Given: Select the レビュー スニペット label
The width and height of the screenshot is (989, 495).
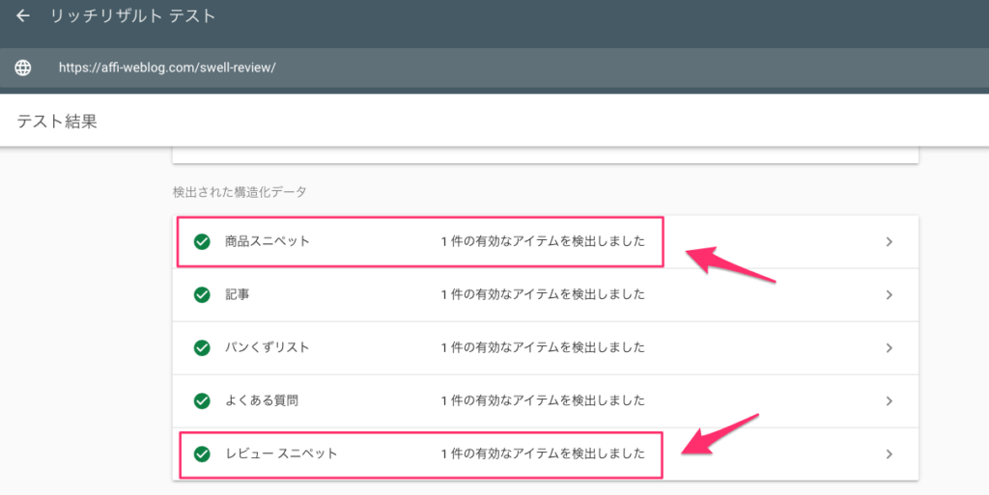Looking at the screenshot, I should pos(281,454).
